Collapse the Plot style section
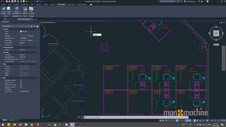This screenshot has width=226, height=127. tap(37, 53)
